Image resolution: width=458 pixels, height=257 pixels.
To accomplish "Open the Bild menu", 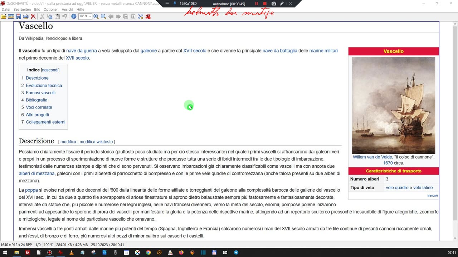I will coord(37,9).
